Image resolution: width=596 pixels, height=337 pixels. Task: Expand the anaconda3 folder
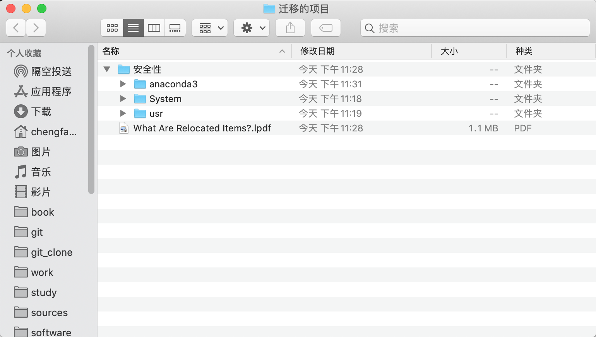pos(123,84)
